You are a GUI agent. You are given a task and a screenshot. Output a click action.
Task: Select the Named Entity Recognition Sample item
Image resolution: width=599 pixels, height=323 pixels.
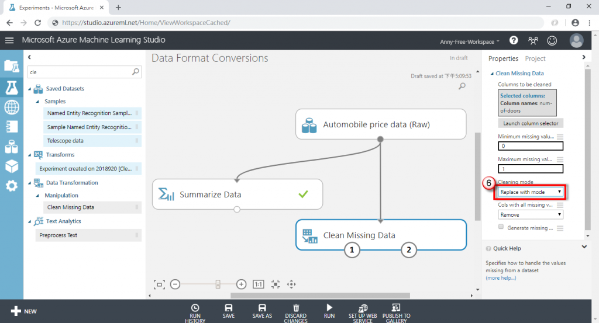92,113
